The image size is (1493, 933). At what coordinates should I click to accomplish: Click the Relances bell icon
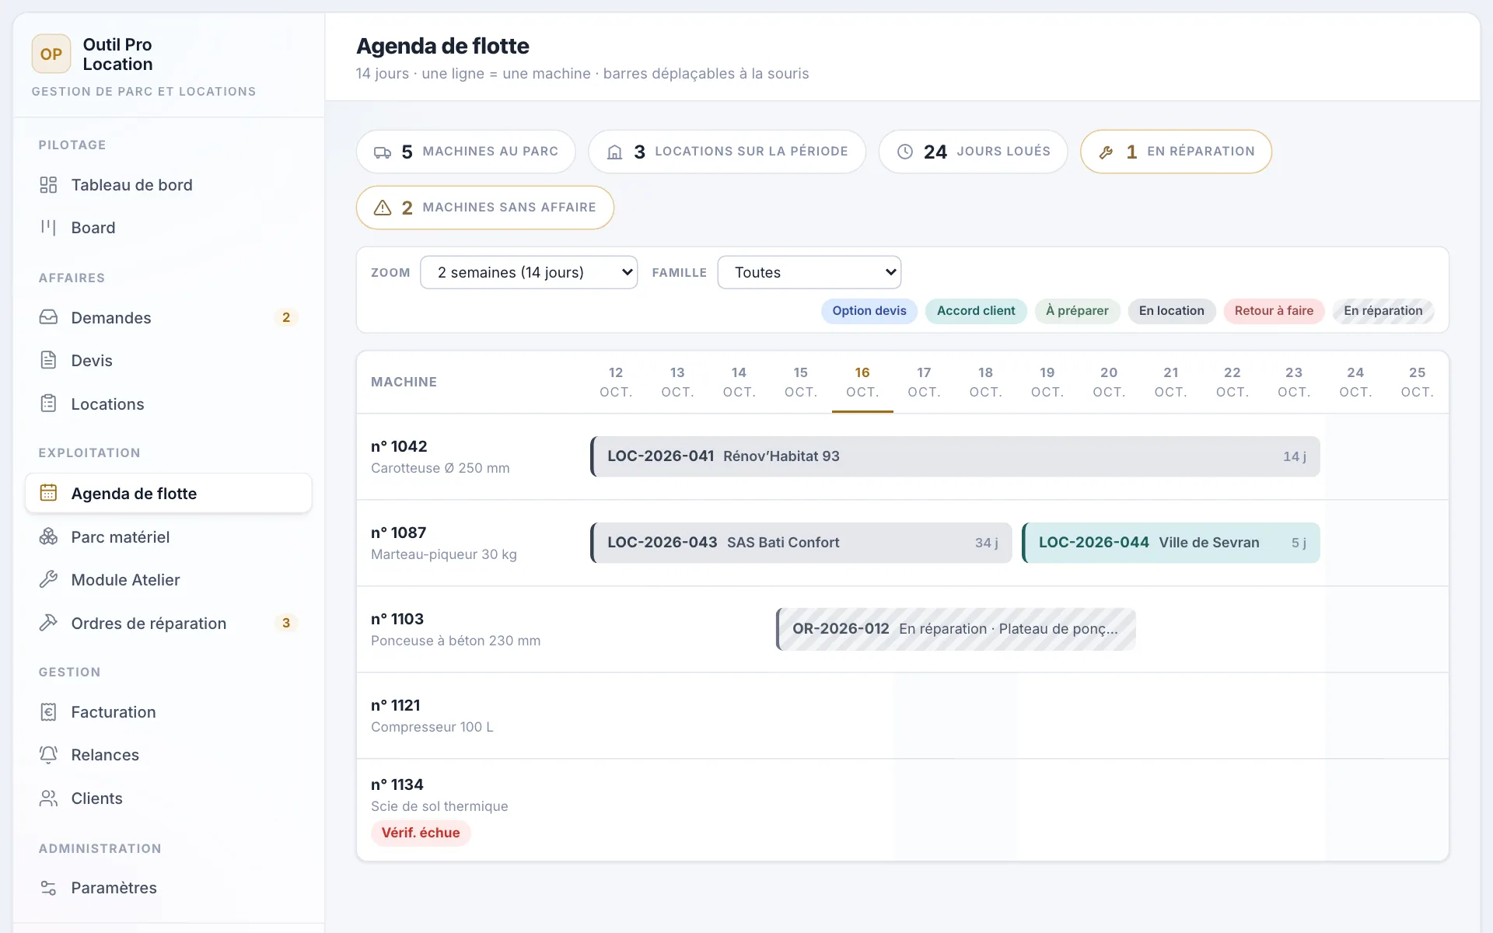click(48, 754)
